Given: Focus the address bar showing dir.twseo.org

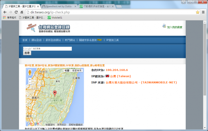Looking at the screenshot, I should click(111, 12).
